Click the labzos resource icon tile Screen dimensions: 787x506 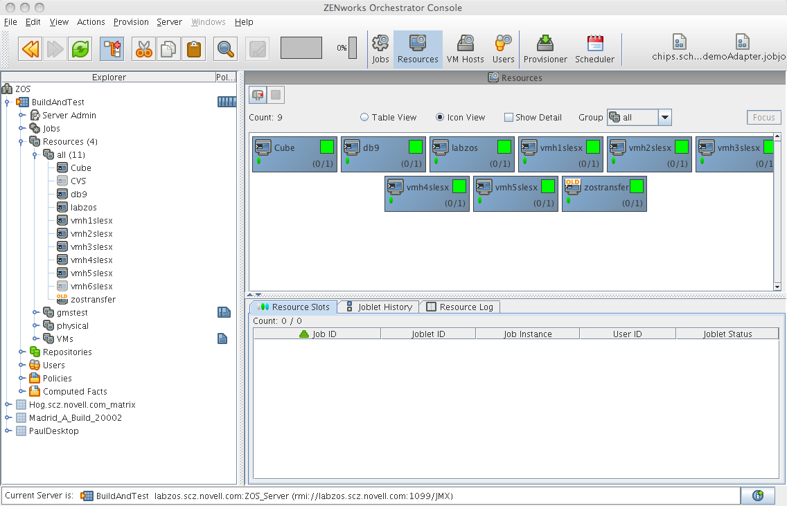472,154
